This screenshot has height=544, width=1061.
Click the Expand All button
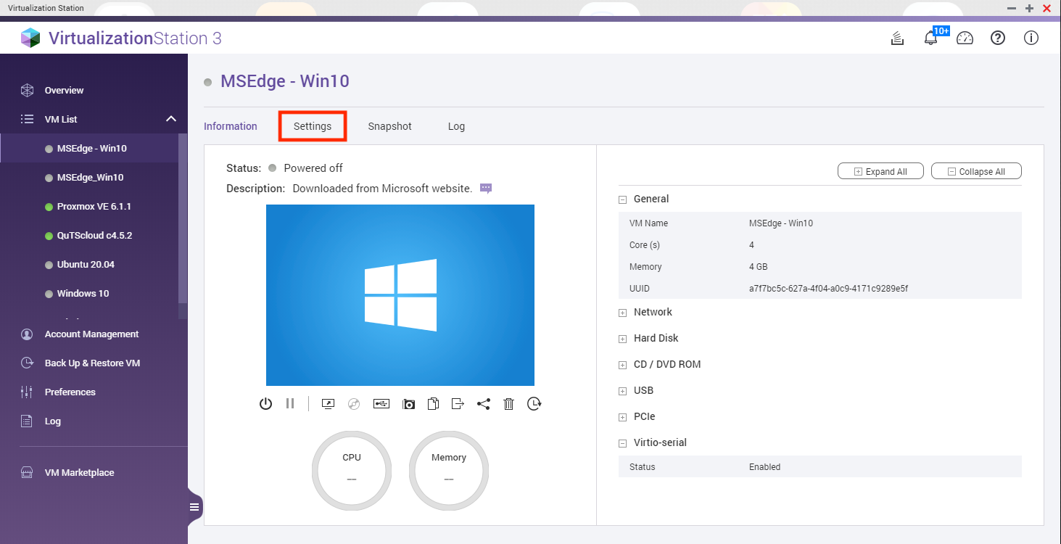click(880, 171)
